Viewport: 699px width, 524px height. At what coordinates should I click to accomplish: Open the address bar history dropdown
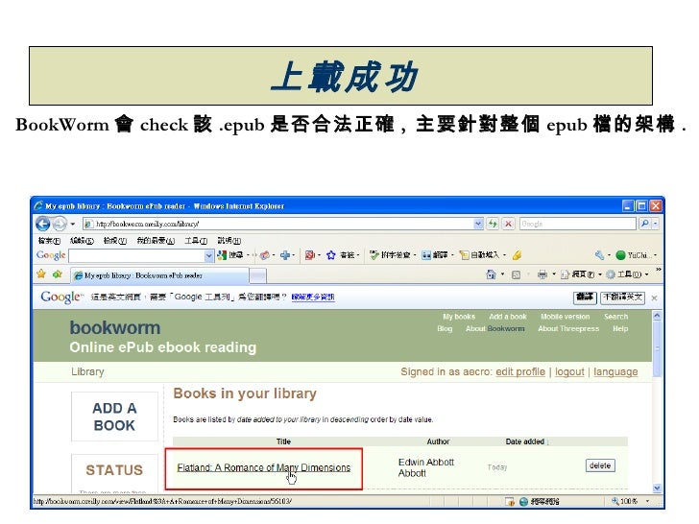tap(478, 224)
